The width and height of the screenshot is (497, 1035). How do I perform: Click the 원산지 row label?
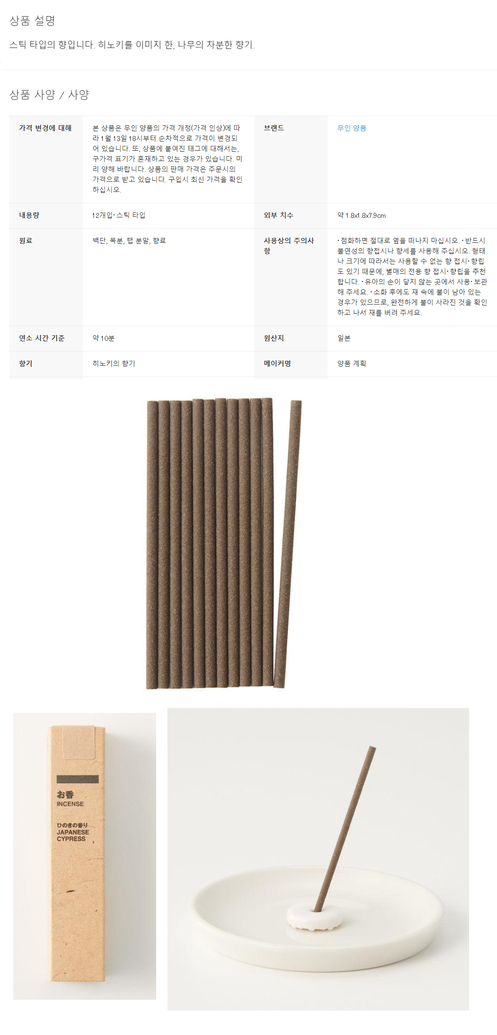(274, 338)
